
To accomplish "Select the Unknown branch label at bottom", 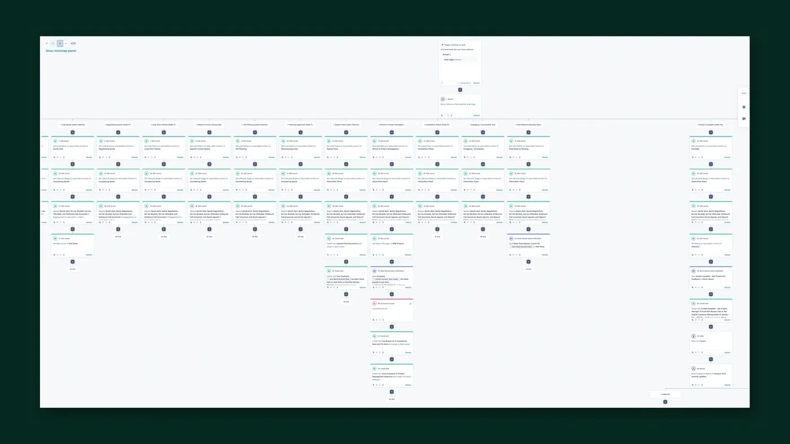I will pyautogui.click(x=665, y=394).
